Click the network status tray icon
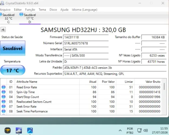This screenshot has width=169, height=135. click(x=140, y=130)
